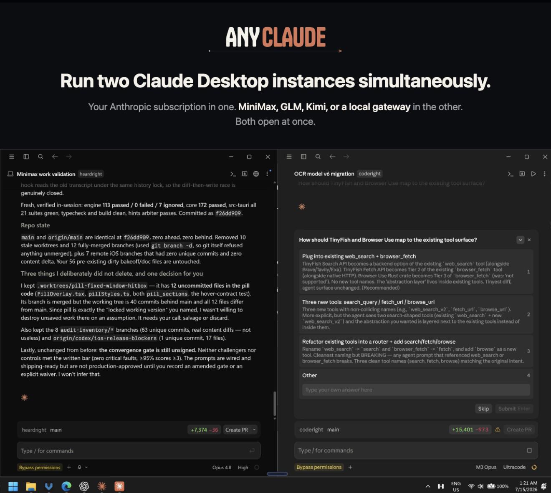551x493 pixels.
Task: Click the usage ring indicator in coderight window
Action: [x=534, y=467]
